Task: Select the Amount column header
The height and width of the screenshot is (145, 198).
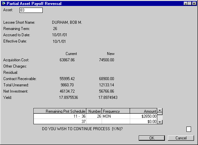Action: point(144,111)
